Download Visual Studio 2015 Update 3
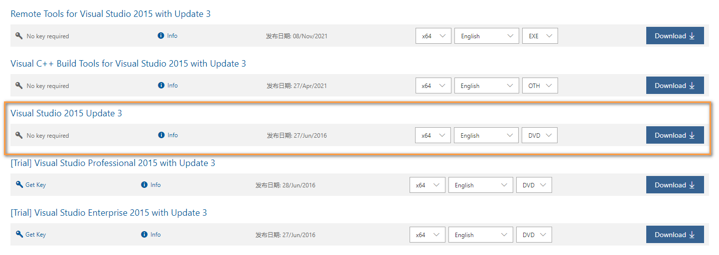 point(675,135)
